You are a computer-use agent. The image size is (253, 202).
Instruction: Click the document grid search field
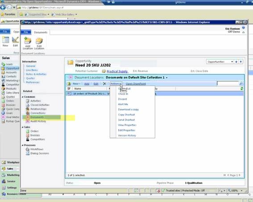point(228,83)
